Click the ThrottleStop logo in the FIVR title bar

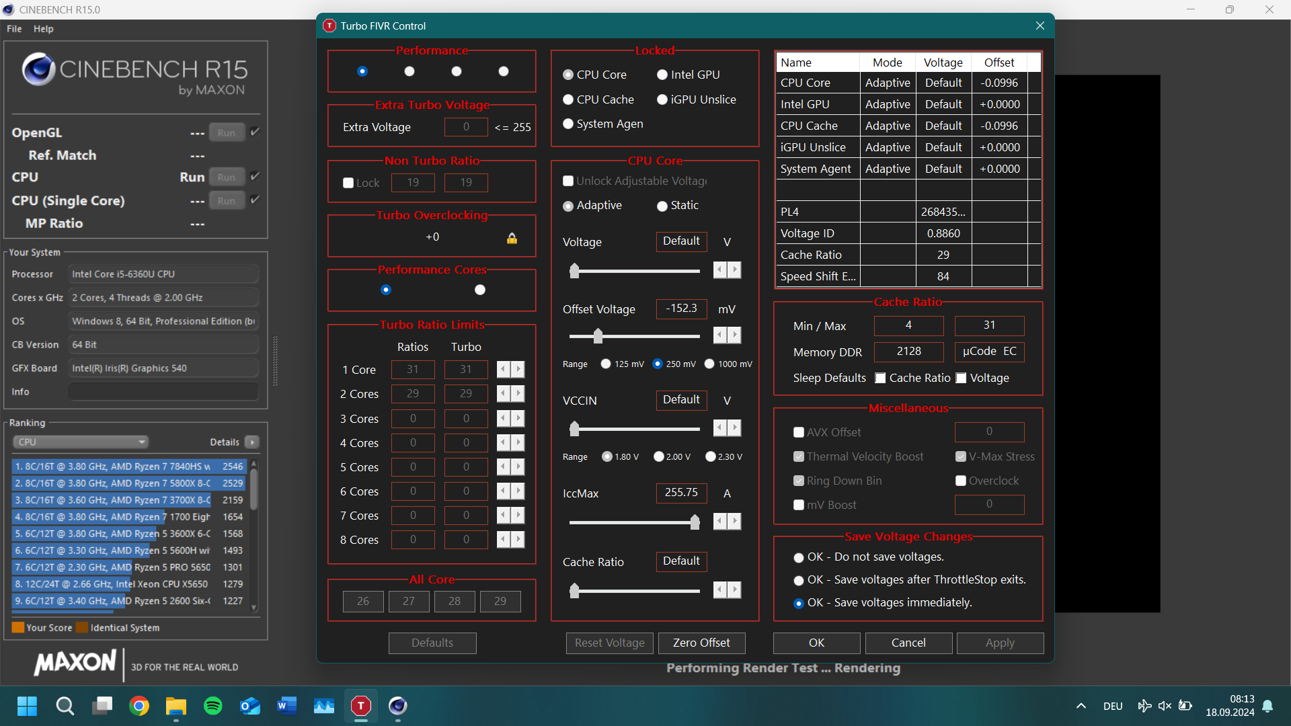click(329, 26)
